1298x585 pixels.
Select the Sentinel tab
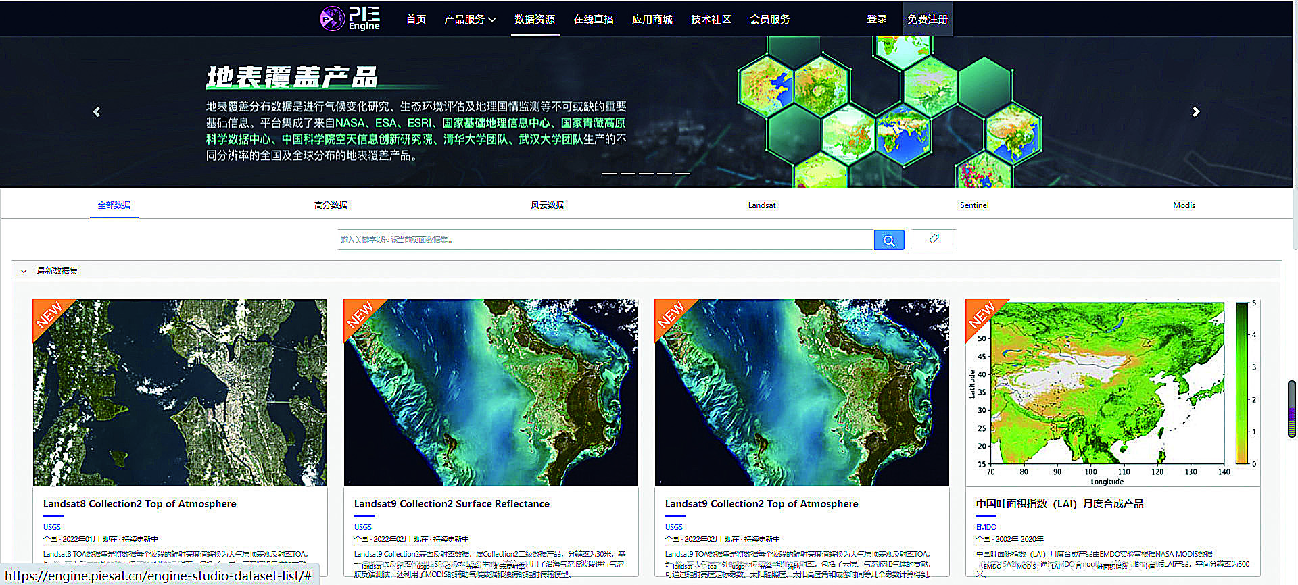(974, 205)
